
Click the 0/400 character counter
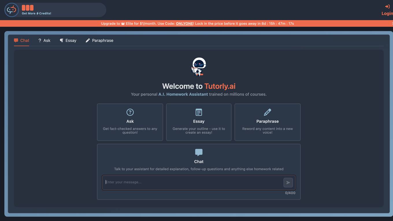(290, 193)
